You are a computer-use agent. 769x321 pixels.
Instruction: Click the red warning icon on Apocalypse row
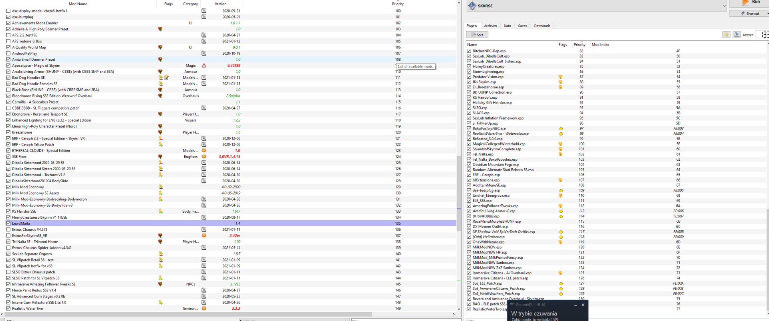coord(204,66)
